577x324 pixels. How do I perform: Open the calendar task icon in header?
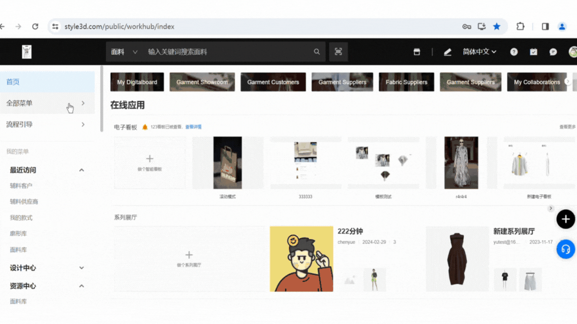(x=533, y=52)
